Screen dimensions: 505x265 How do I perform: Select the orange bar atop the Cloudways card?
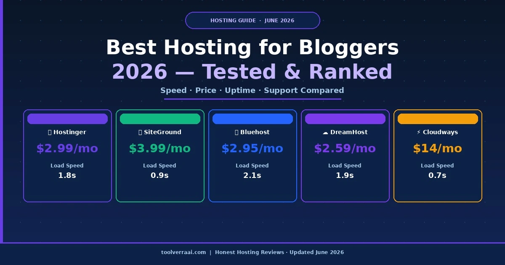coord(438,119)
